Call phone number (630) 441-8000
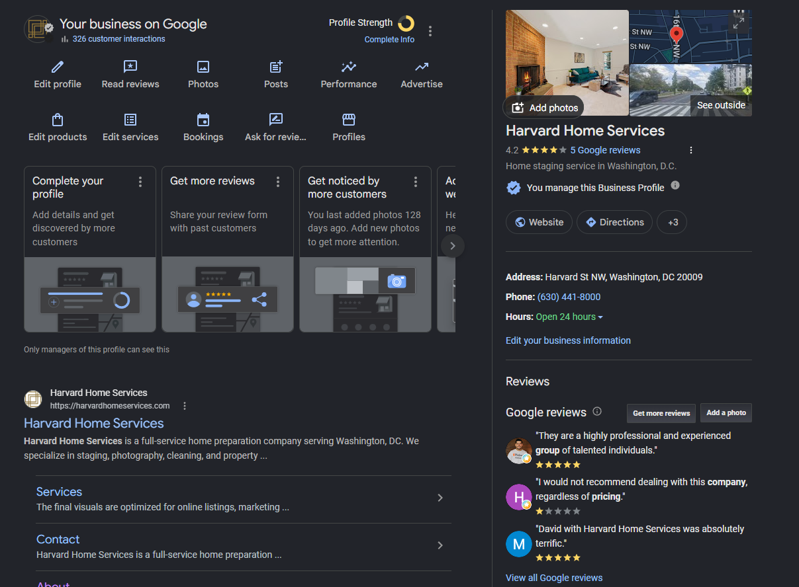This screenshot has height=587, width=799. coord(569,297)
